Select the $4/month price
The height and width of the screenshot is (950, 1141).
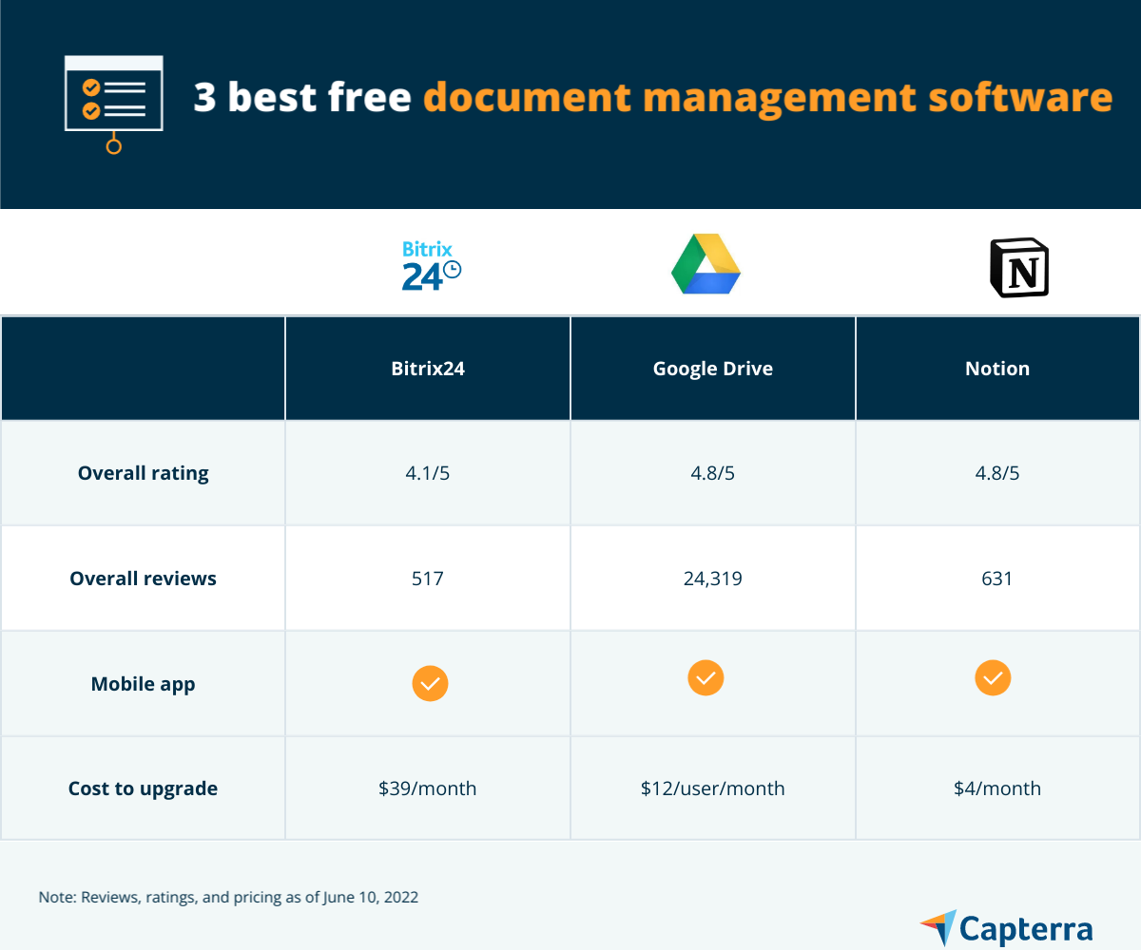point(997,788)
